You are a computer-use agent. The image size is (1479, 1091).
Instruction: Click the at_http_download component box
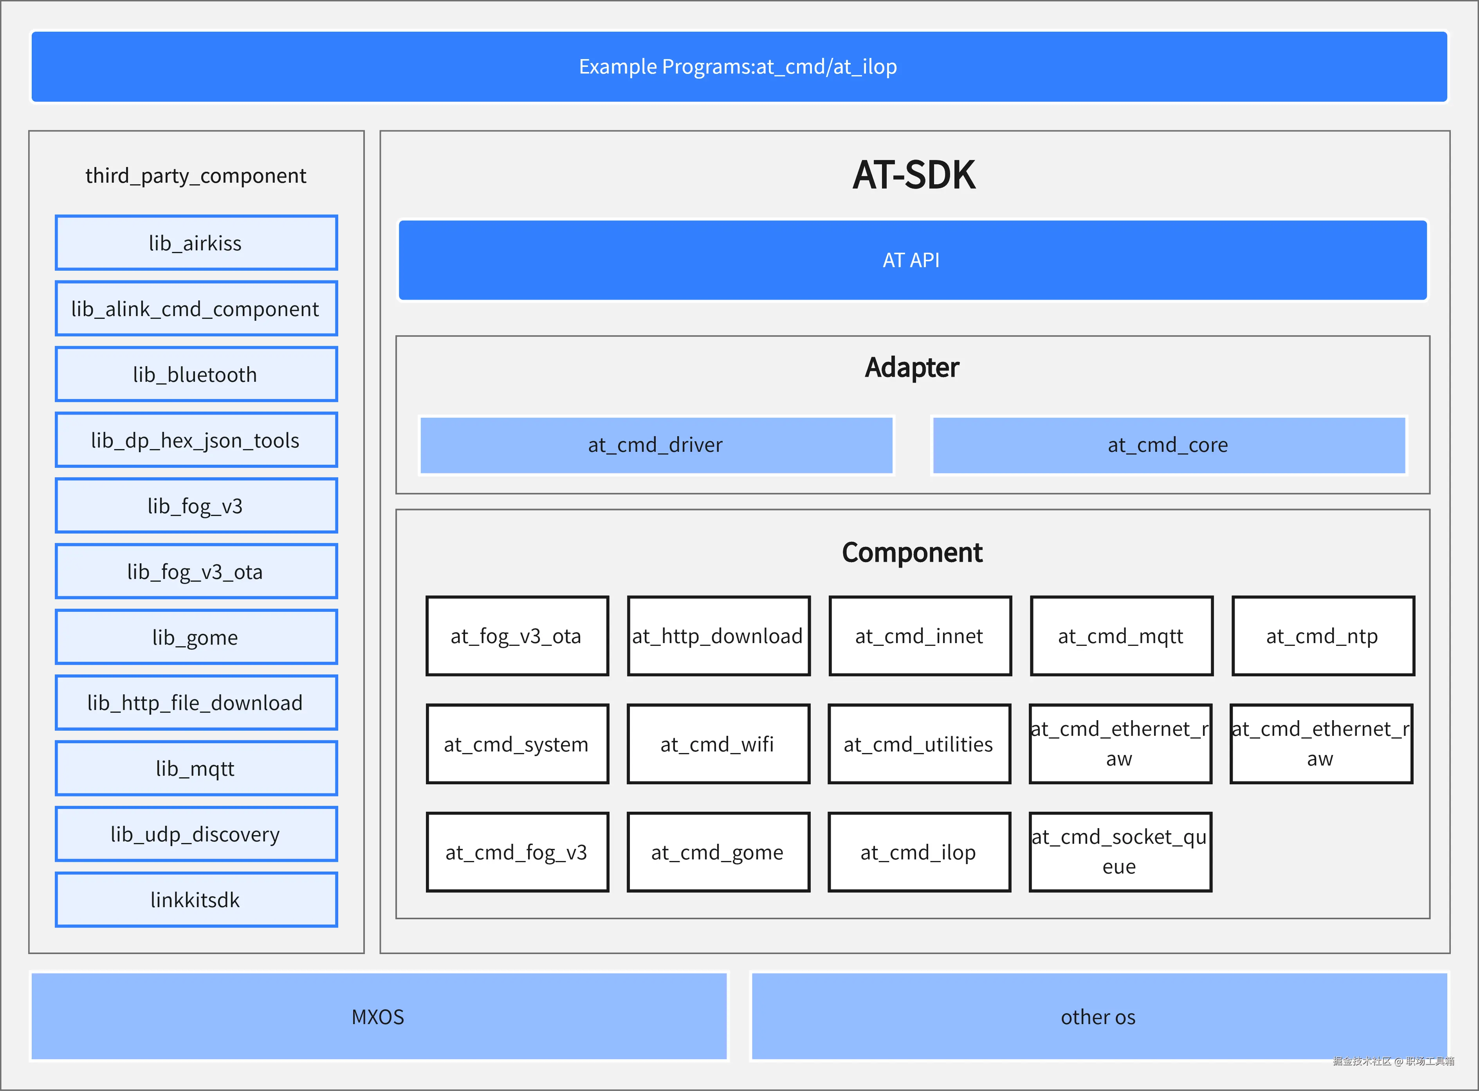click(718, 636)
